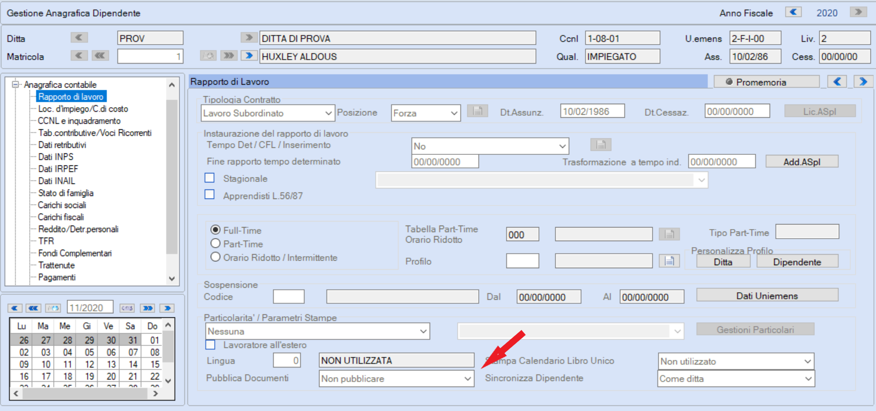Click the double right arrow above the calendar
The height and width of the screenshot is (411, 876).
147,308
